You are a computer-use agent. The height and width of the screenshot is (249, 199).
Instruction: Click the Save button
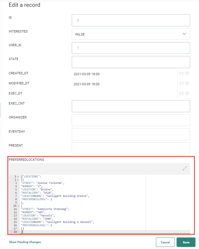tap(186, 242)
